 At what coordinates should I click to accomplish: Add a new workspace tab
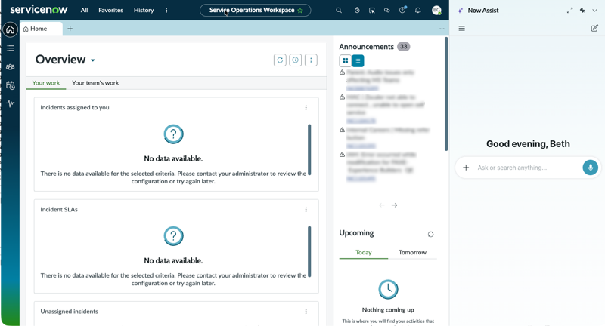pos(70,29)
